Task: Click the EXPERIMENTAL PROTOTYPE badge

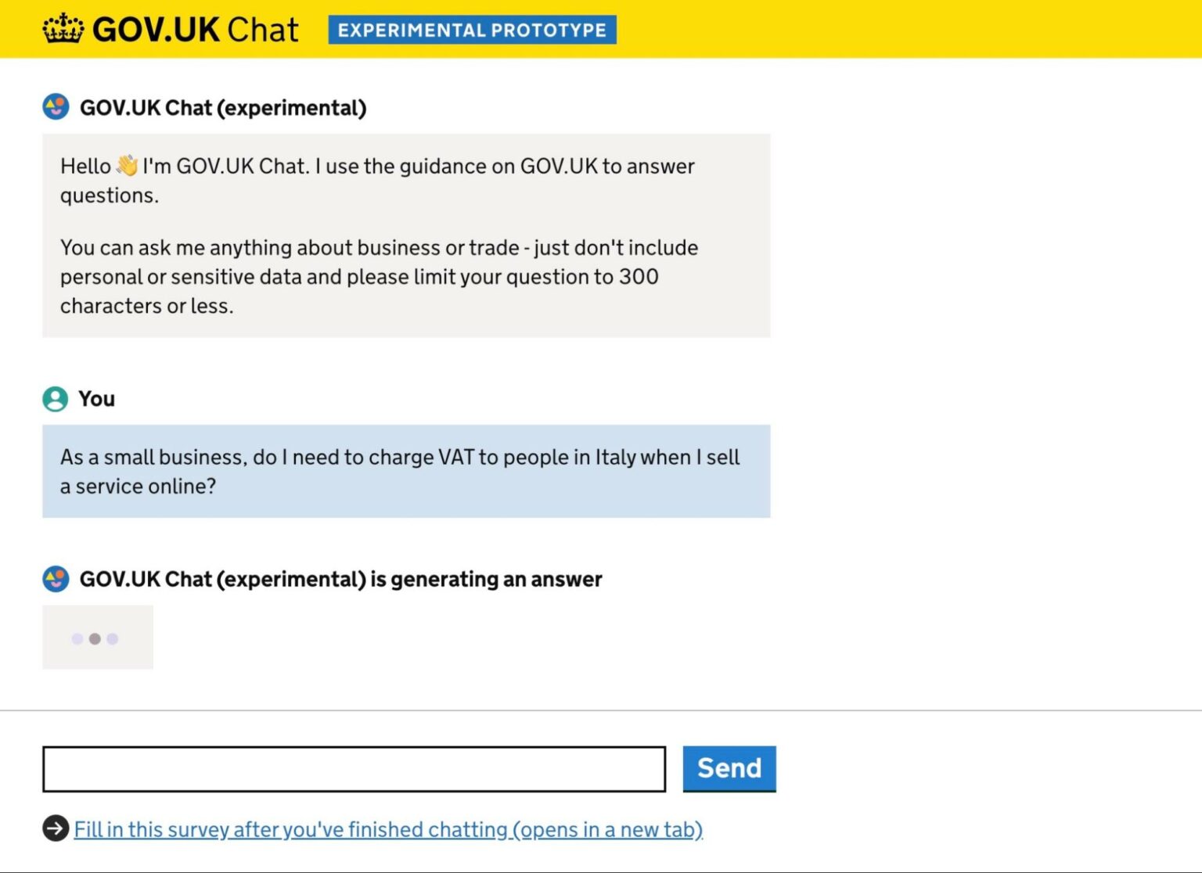Action: point(472,30)
